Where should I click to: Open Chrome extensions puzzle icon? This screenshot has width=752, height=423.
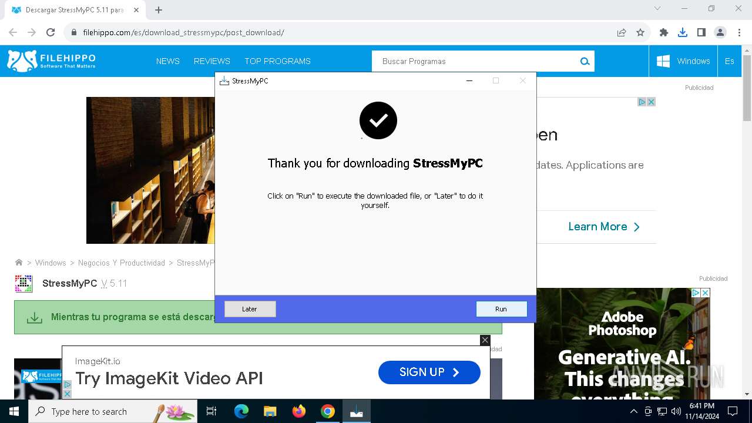664,32
